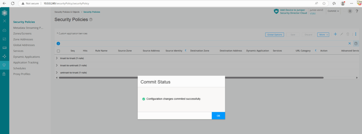Open the read aloud icon in the address bar

tap(316, 4)
